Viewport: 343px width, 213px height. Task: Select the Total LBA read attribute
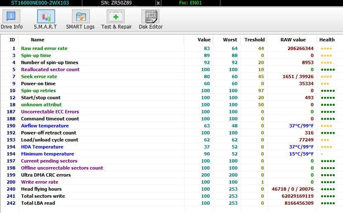[38, 203]
